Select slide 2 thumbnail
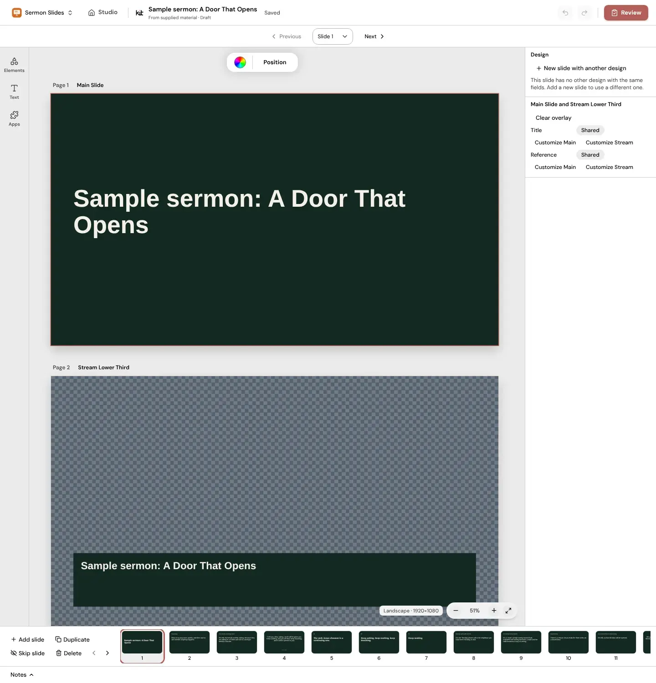 190,642
